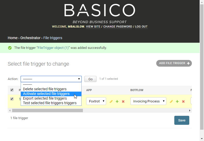Click the BASICO logo
This screenshot has height=141, width=204.
[100, 10]
